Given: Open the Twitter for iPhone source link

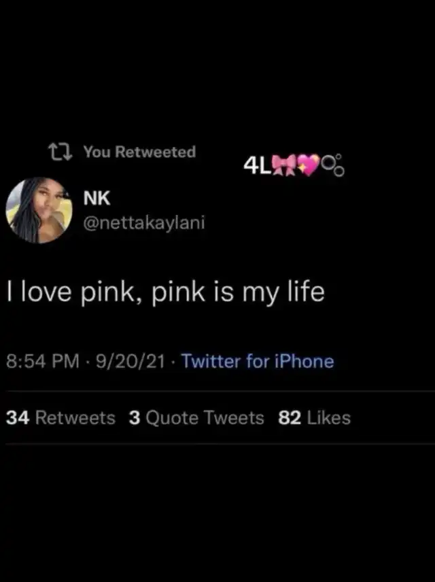Looking at the screenshot, I should click(x=258, y=361).
